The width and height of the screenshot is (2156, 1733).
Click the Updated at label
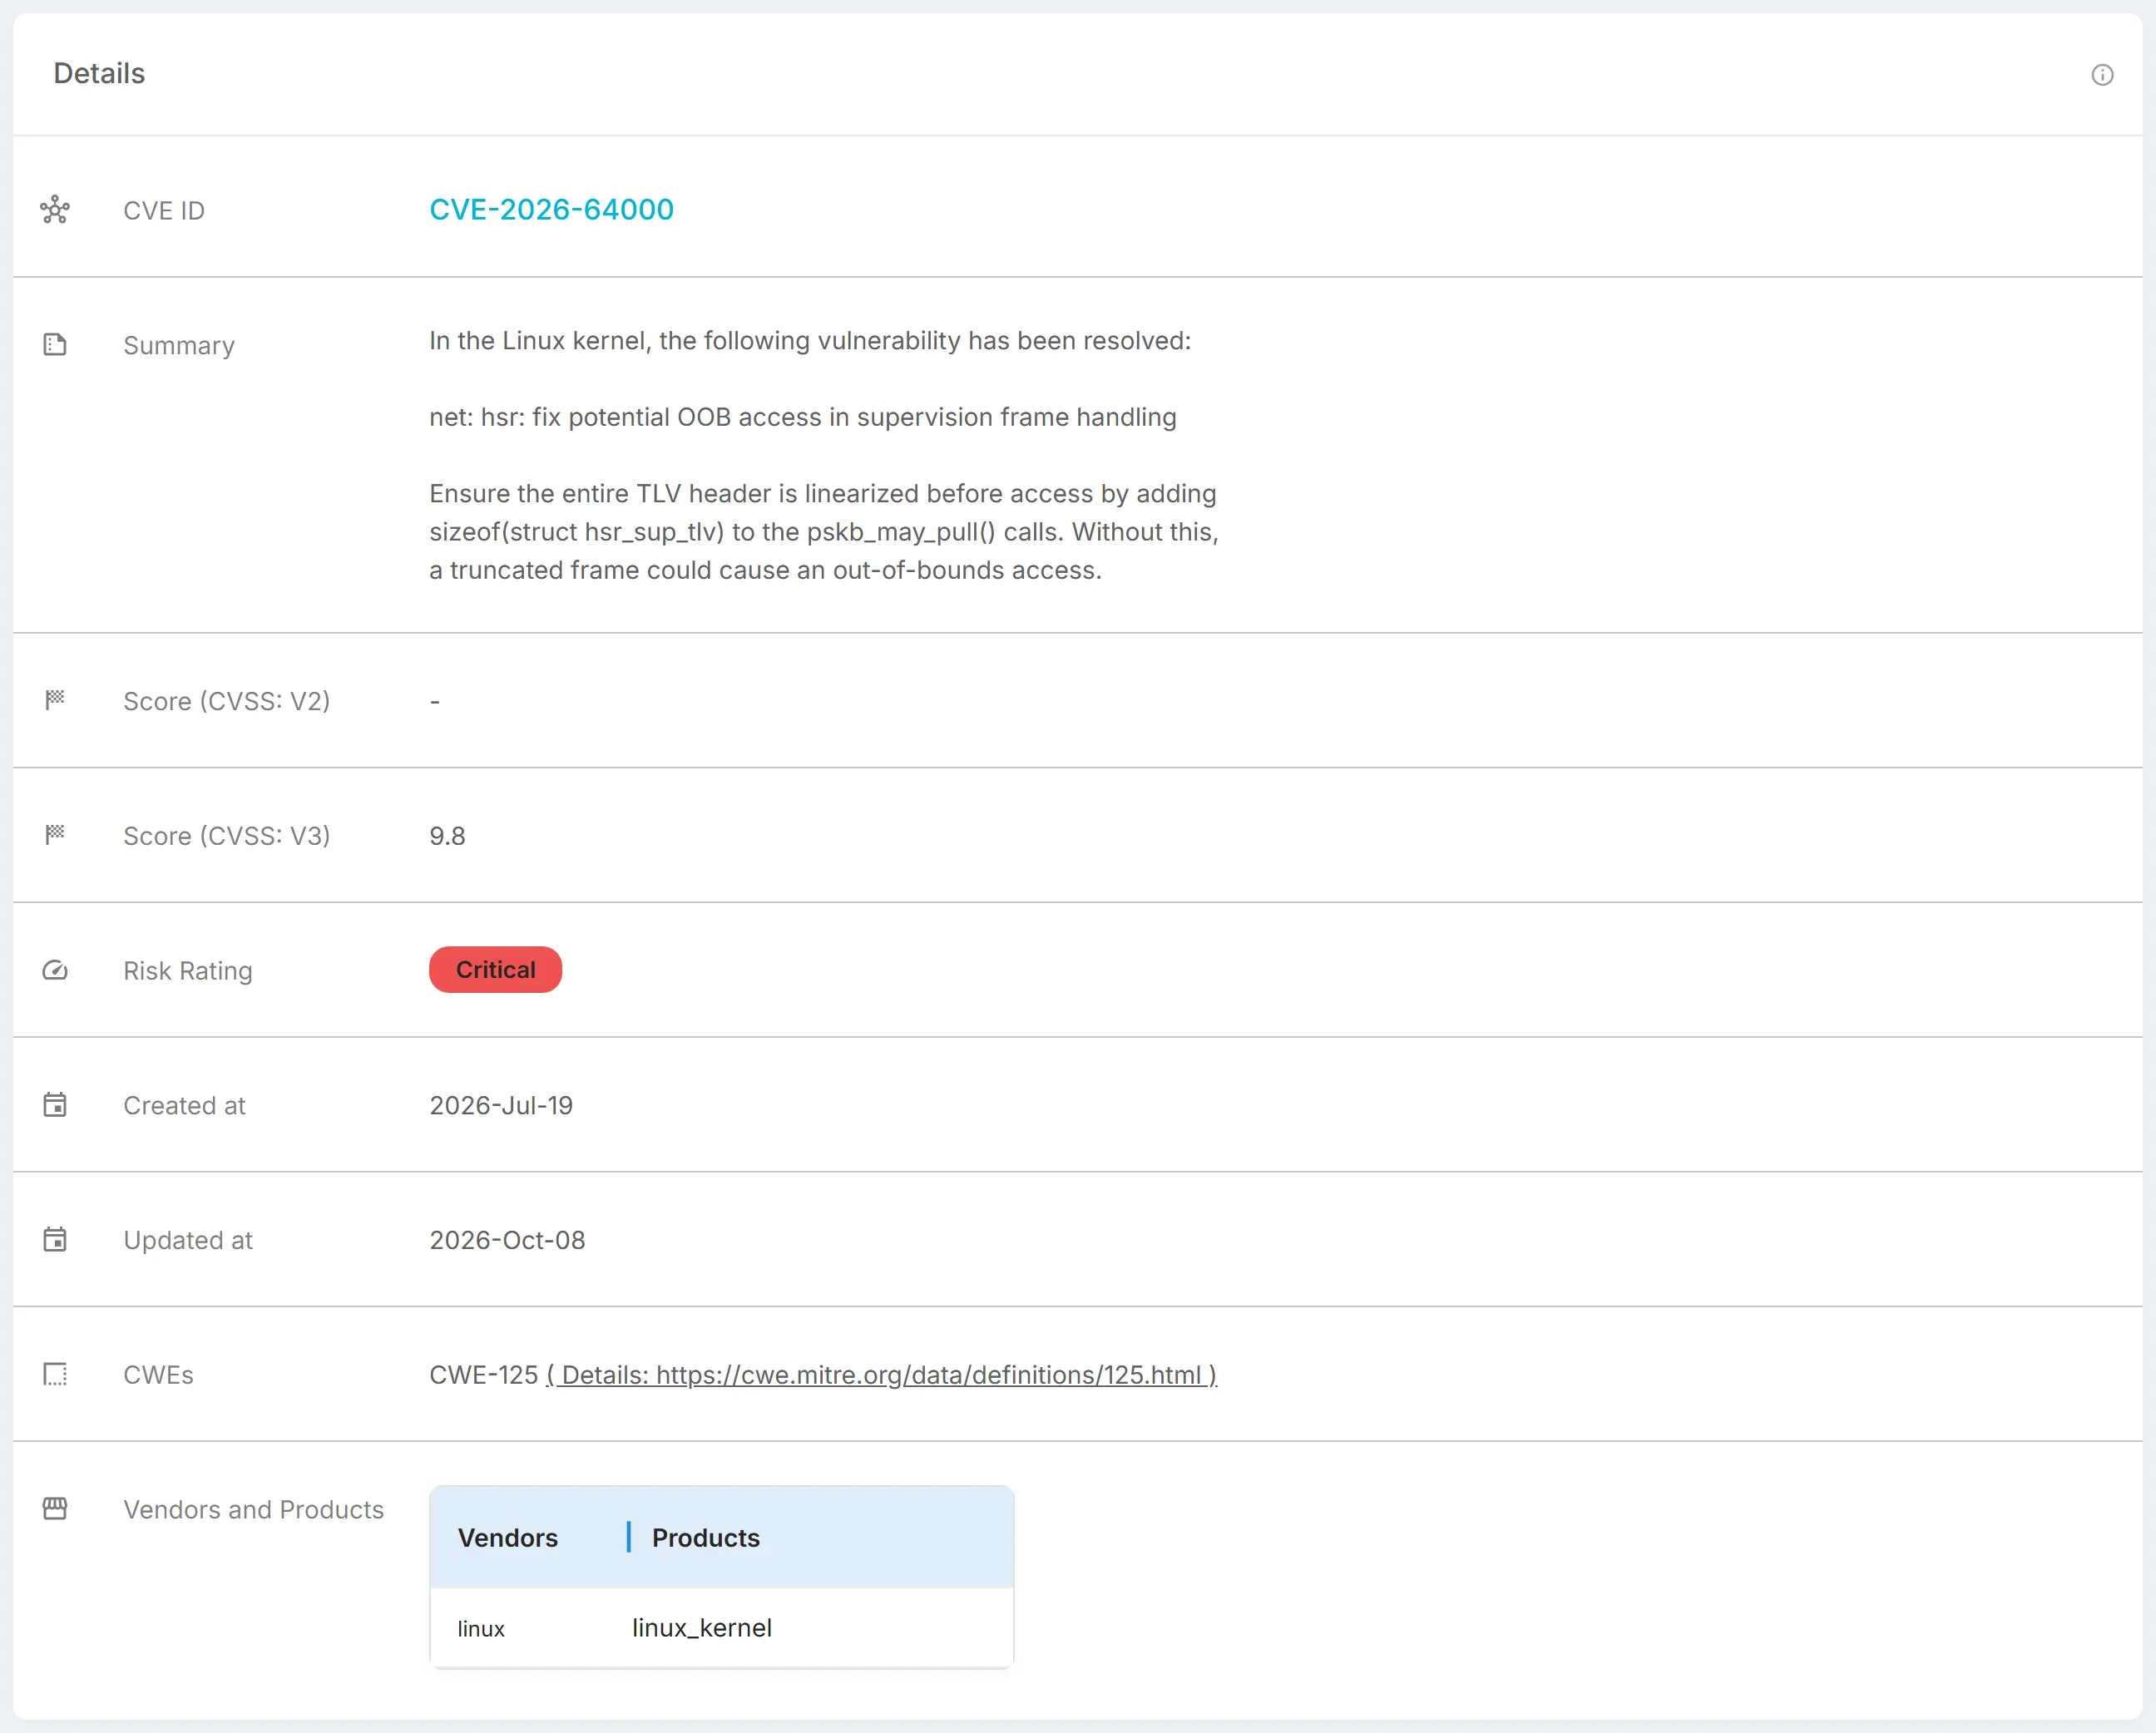pos(188,1240)
